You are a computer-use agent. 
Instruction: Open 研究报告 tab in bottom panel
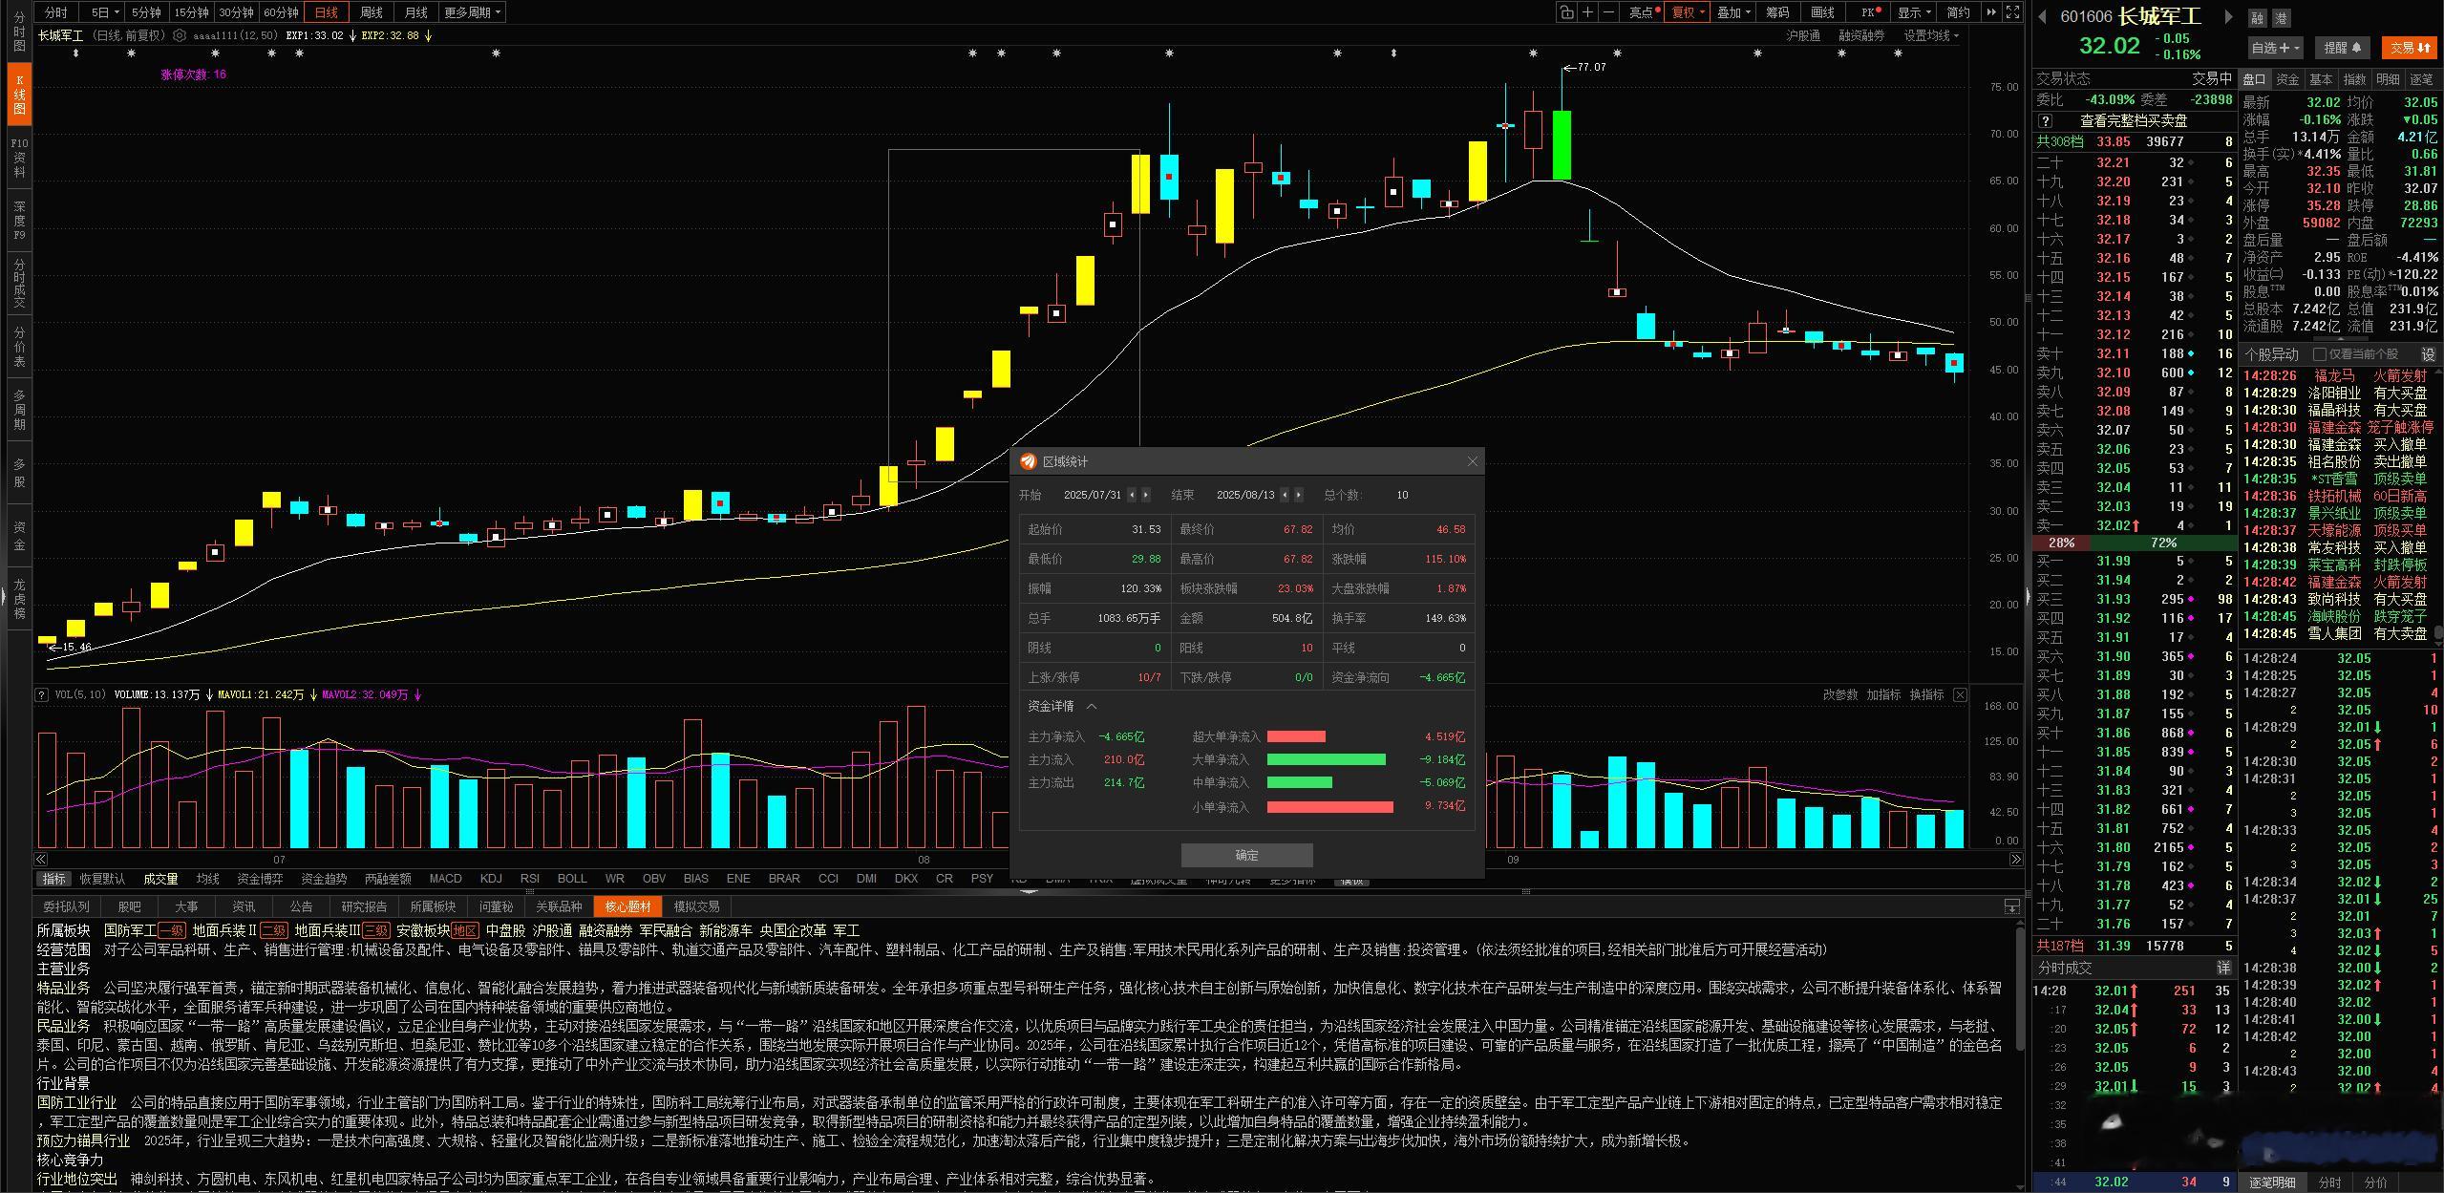pyautogui.click(x=364, y=906)
